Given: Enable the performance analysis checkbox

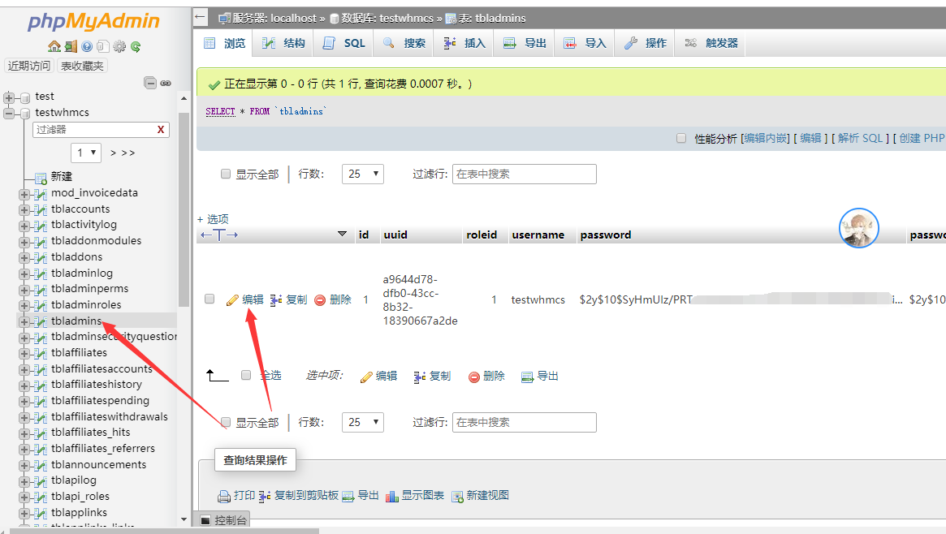Looking at the screenshot, I should 681,138.
